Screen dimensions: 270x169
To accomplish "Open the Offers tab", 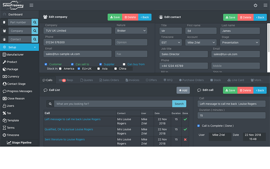I will pyautogui.click(x=151, y=80).
